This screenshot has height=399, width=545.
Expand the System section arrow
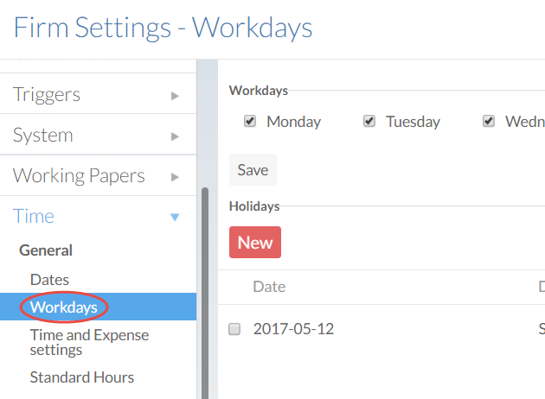coord(176,136)
